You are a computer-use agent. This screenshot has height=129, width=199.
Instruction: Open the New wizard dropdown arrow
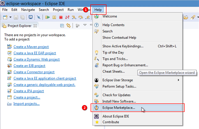pos(11,17)
